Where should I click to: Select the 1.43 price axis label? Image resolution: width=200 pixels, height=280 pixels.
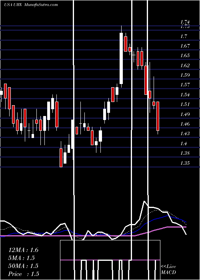pyautogui.click(x=185, y=134)
